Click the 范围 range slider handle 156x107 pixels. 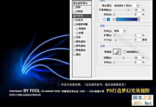123,57
